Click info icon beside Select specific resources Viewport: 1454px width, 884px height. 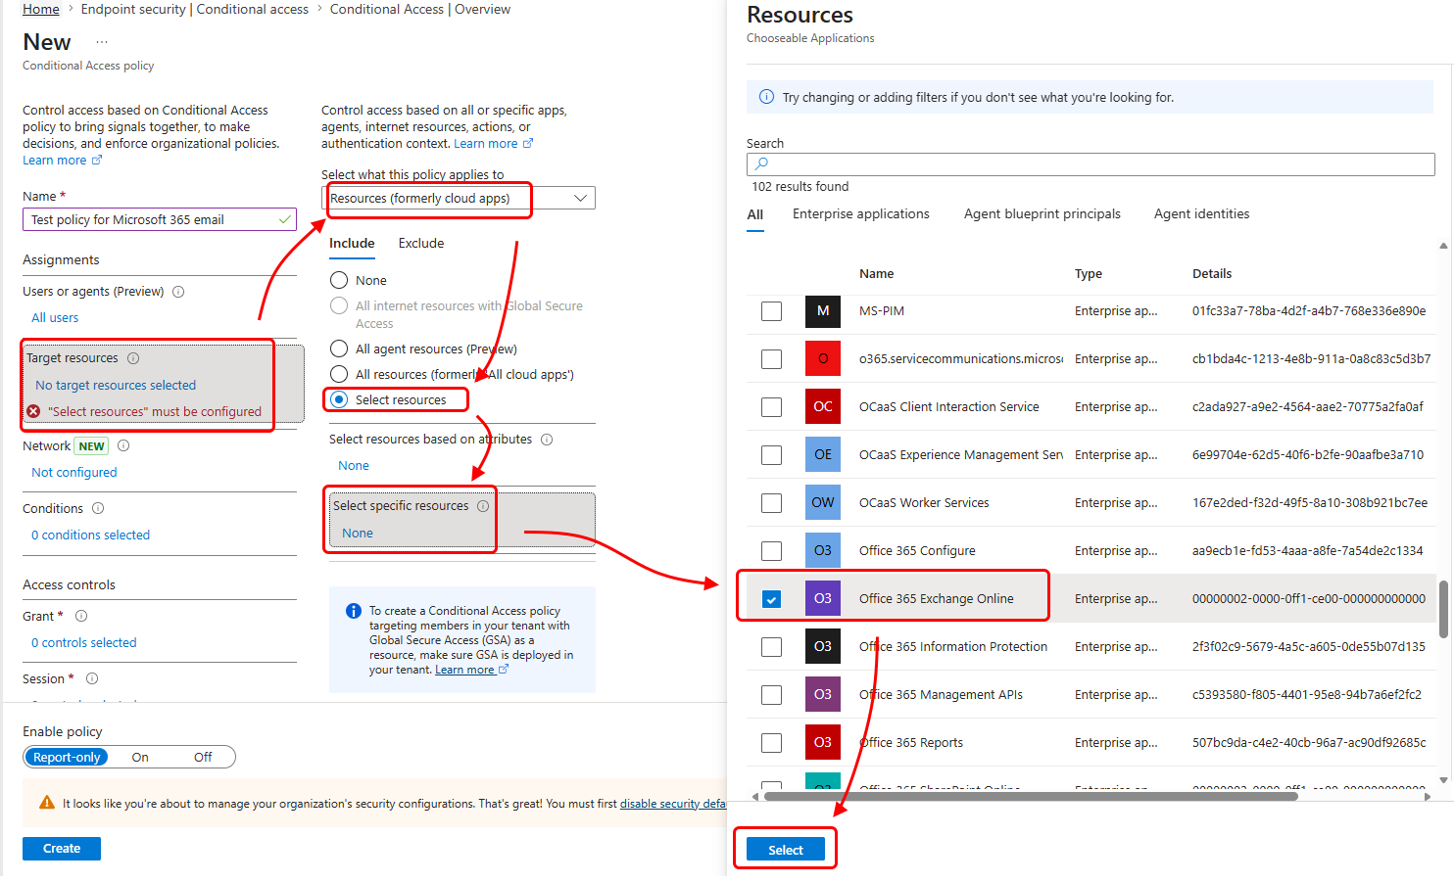483,506
